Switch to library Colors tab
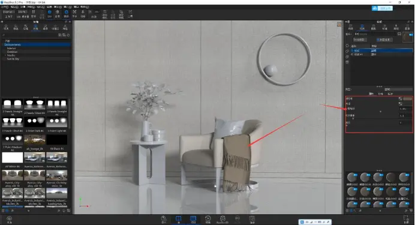415x225 pixels. pyautogui.click(x=16, y=27)
